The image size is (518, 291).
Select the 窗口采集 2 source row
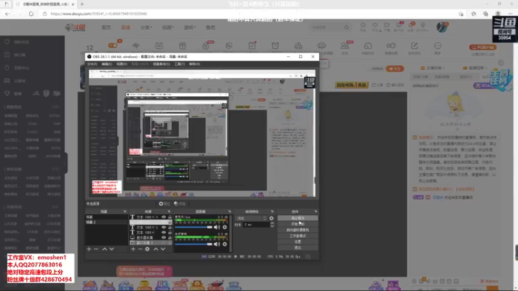pyautogui.click(x=151, y=242)
